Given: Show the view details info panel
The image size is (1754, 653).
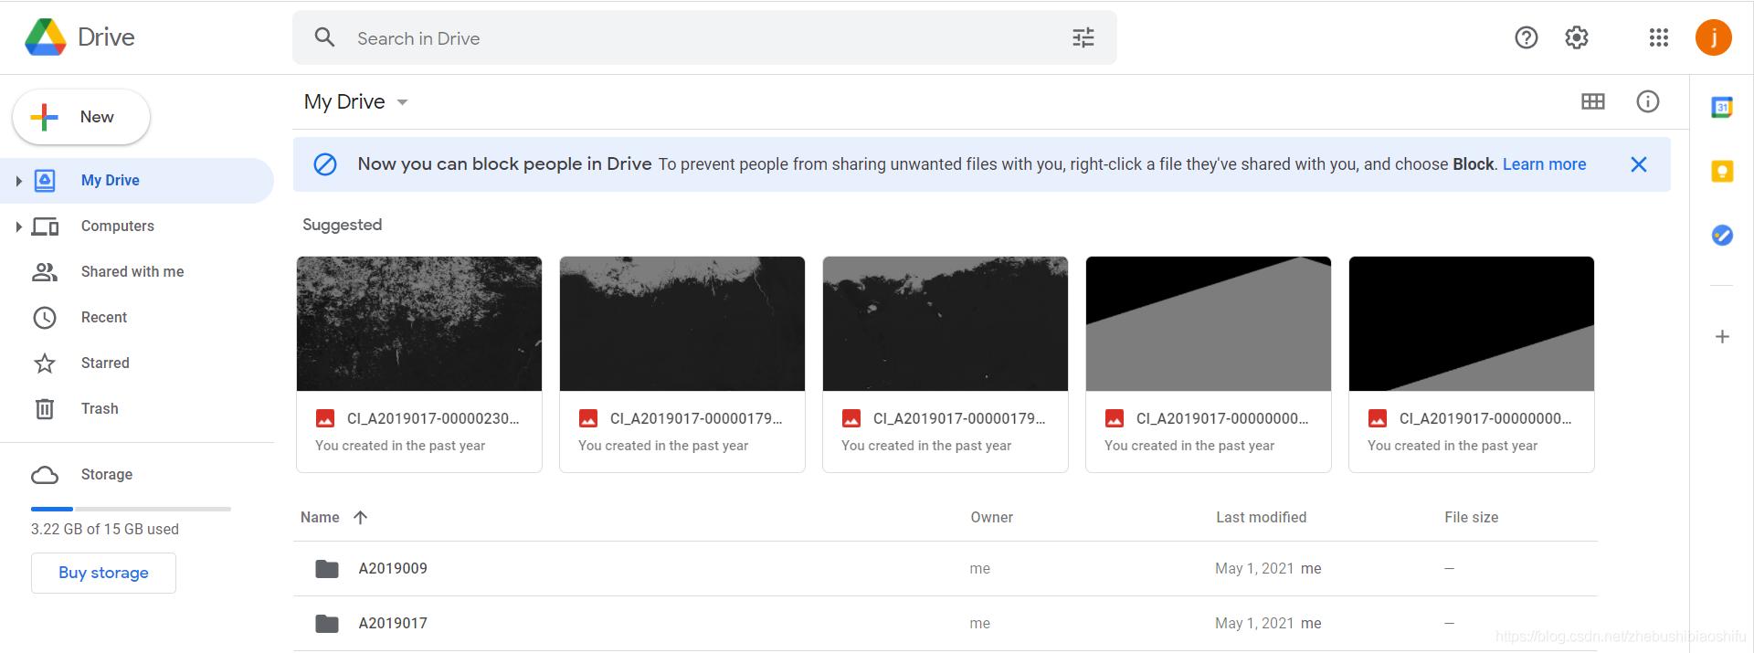Looking at the screenshot, I should [x=1647, y=101].
